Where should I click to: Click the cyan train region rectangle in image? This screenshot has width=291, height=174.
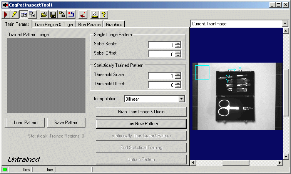click(x=202, y=72)
